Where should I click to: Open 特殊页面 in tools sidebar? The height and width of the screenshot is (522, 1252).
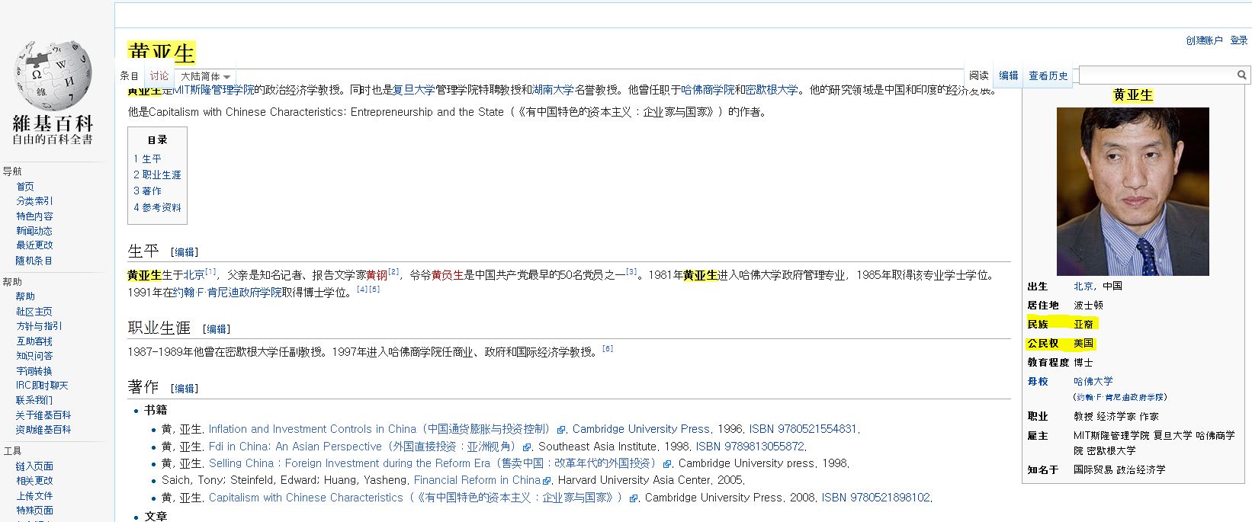[34, 511]
